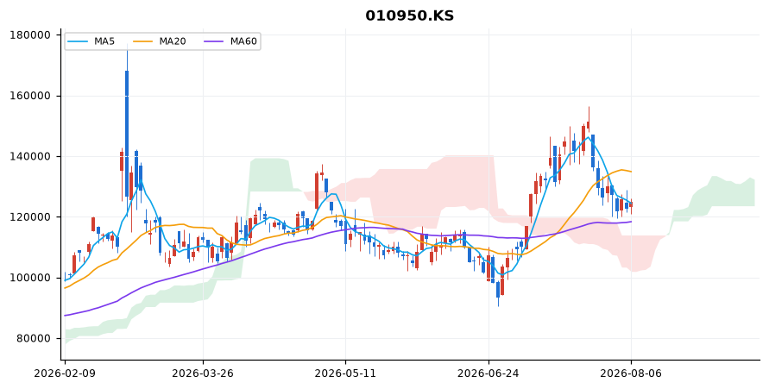Viewport: 769px width, 389px height.
Task: Click the 2026-03-26 date label
Action: click(x=203, y=373)
